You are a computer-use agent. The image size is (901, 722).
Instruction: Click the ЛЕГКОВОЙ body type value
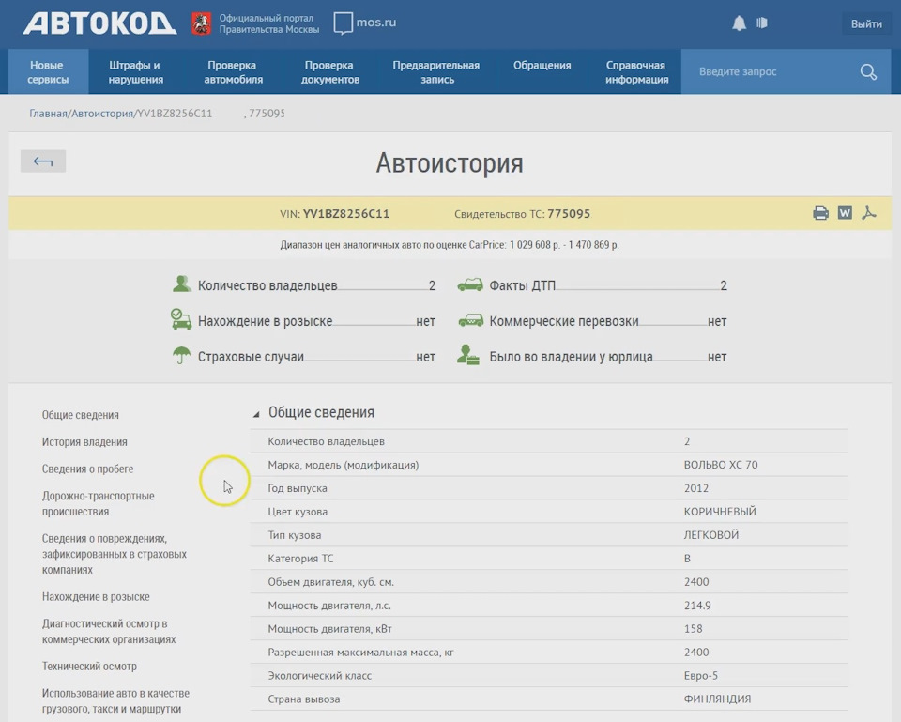710,535
